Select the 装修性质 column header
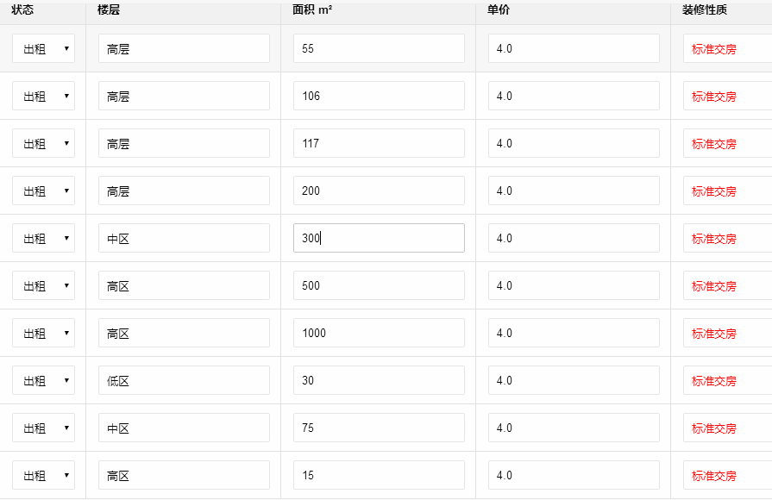772x500 pixels. (705, 10)
